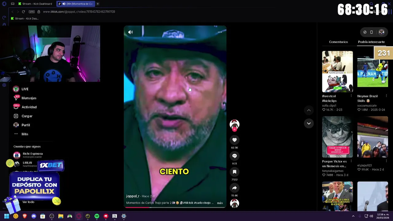This screenshot has width=393, height=221.
Task: Click soccemusicatv author name
Action: pos(367,106)
